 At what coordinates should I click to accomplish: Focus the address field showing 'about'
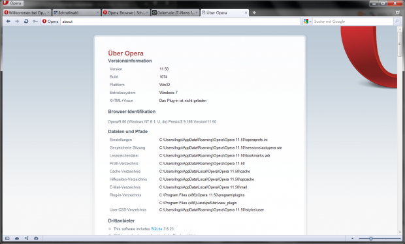click(180, 22)
